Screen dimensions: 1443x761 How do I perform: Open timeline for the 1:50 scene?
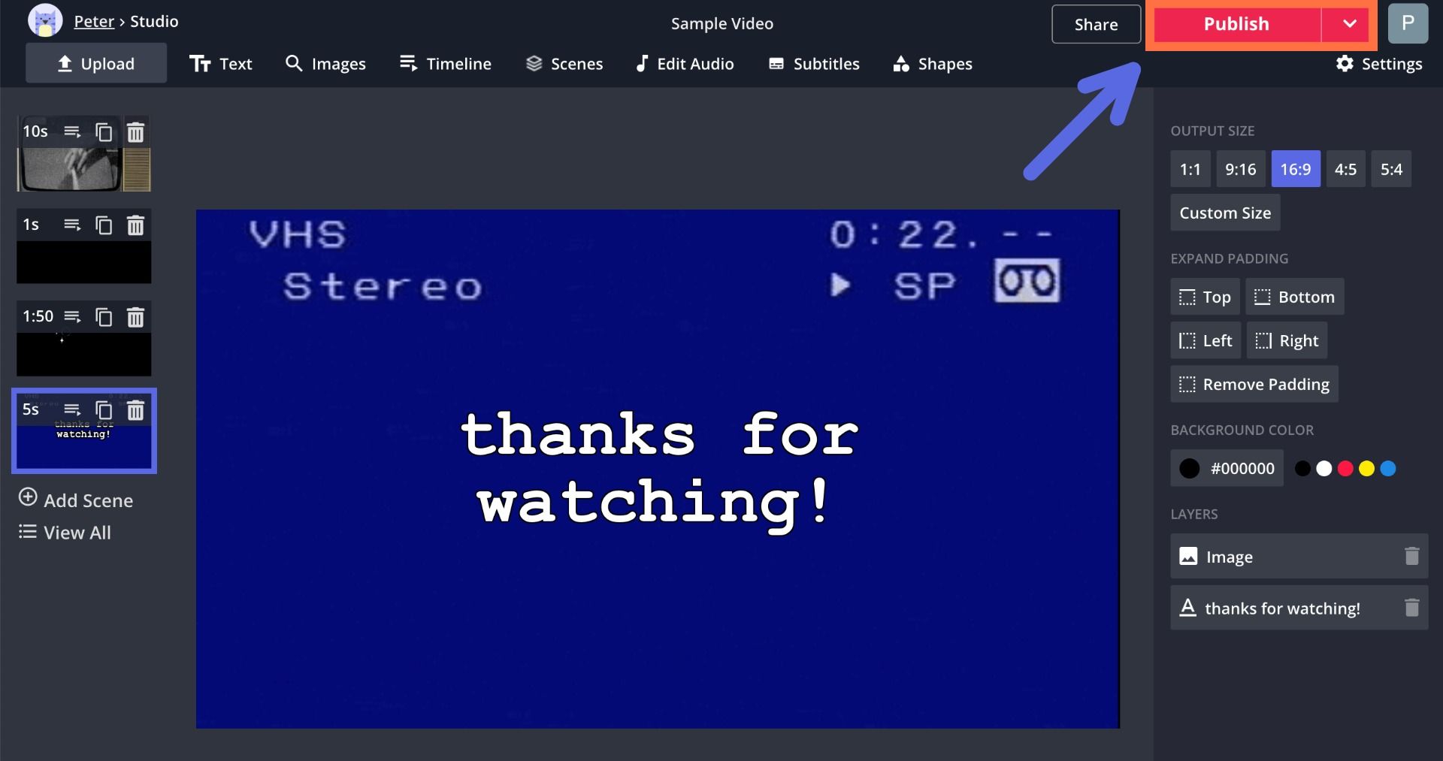pos(72,317)
